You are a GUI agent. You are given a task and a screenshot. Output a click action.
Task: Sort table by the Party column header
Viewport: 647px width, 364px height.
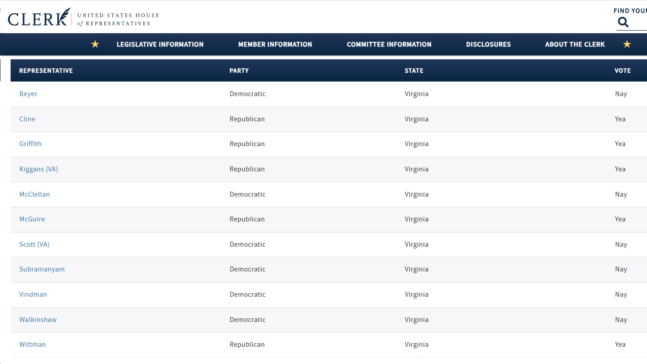(x=239, y=70)
